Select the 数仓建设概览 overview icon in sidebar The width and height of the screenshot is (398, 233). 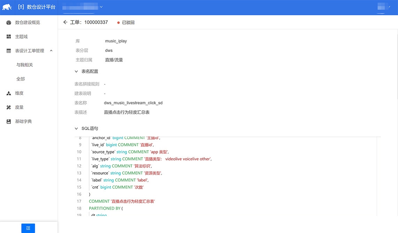(9, 23)
